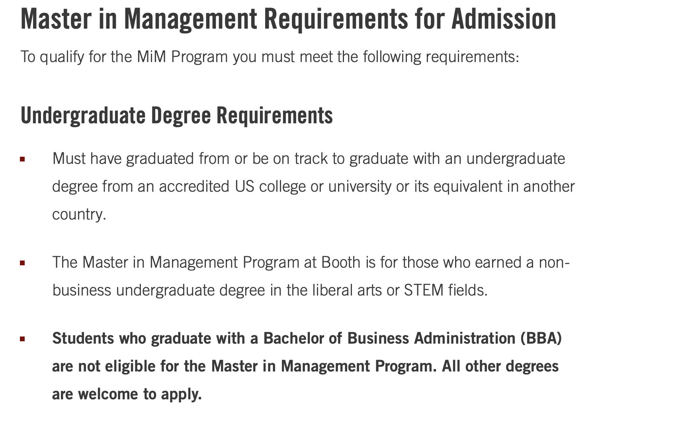
Task: Click the first red square bullet marker
Action: tap(22, 159)
